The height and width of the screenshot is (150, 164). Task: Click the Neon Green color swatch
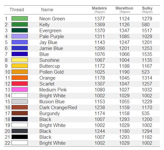(x=20, y=18)
